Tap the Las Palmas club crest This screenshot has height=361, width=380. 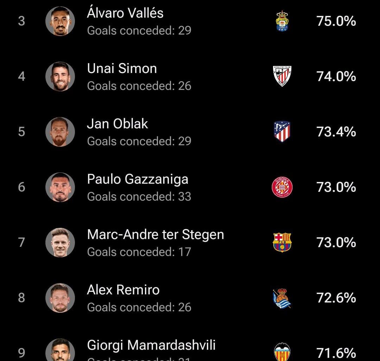point(282,21)
